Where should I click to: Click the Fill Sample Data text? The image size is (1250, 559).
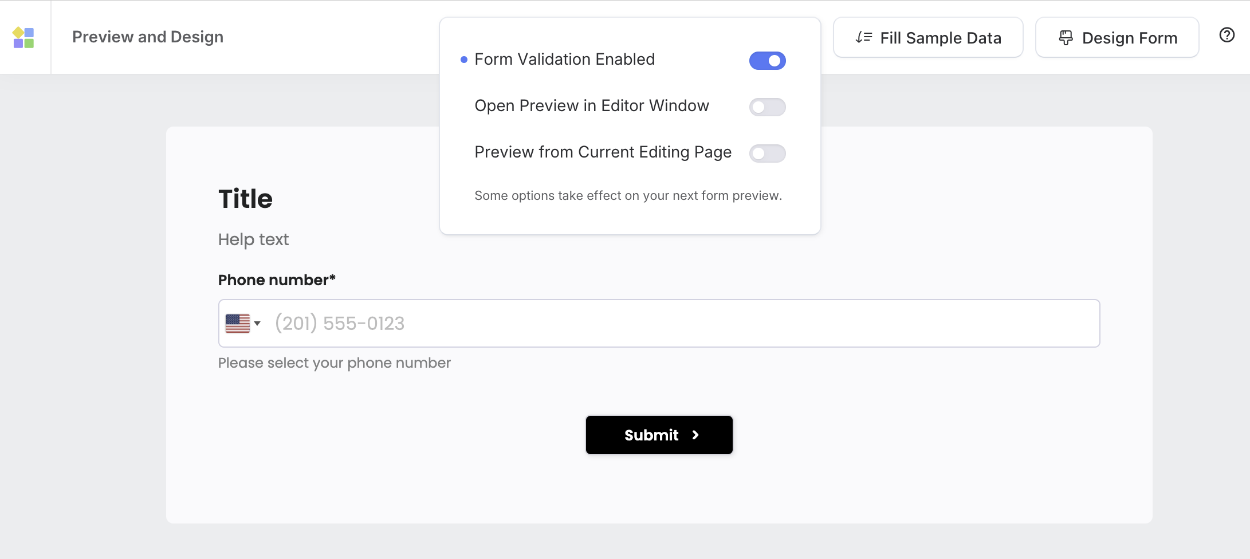(940, 38)
